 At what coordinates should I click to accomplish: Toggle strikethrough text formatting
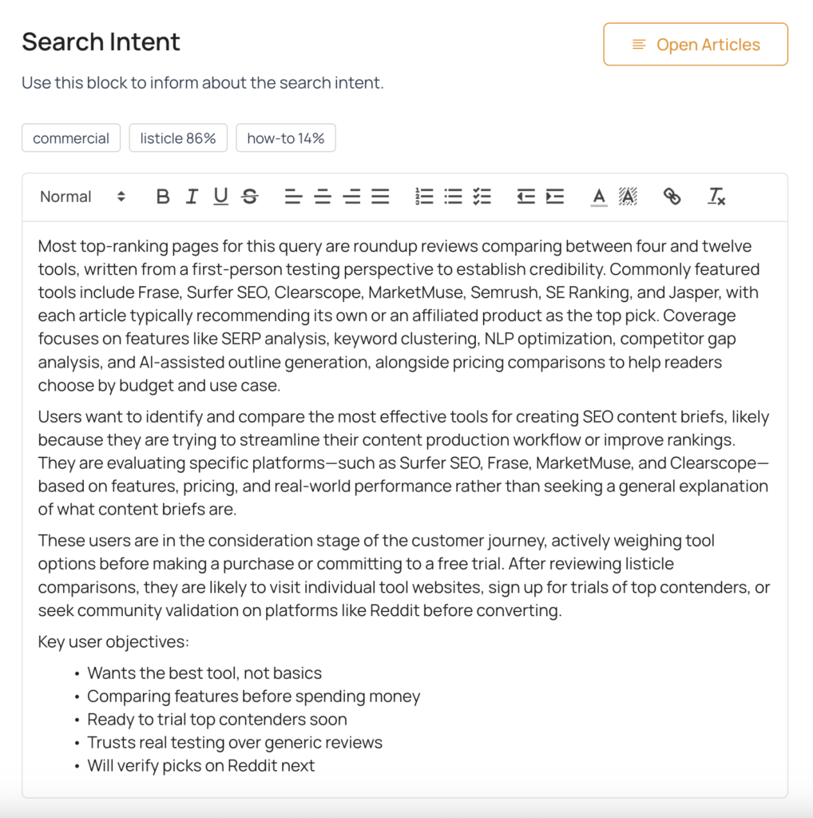click(x=250, y=197)
